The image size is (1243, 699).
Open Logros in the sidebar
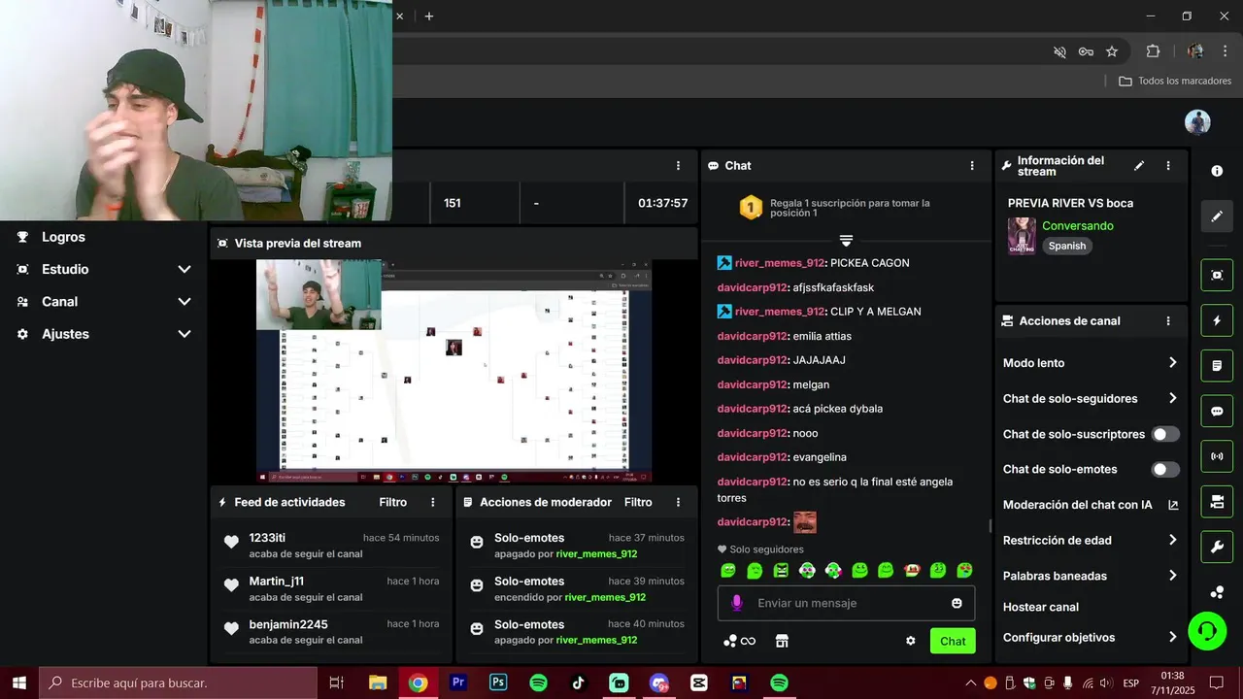[x=63, y=237]
